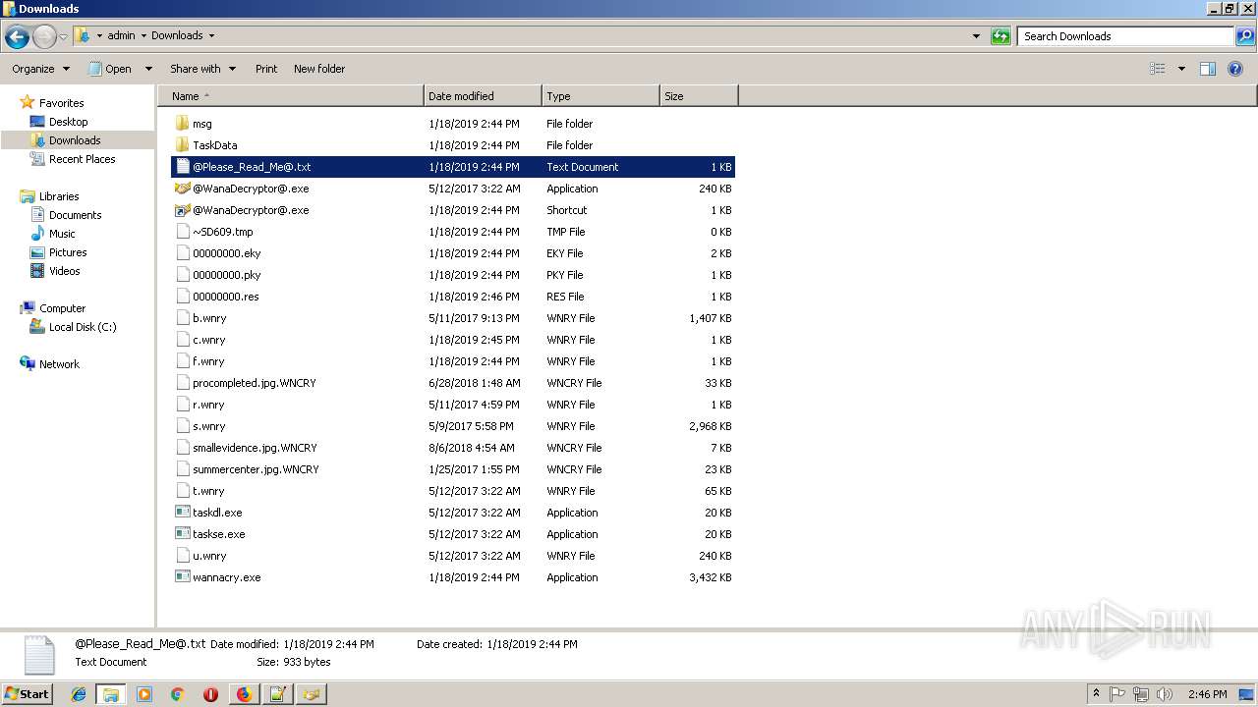Open Music library

click(x=62, y=234)
